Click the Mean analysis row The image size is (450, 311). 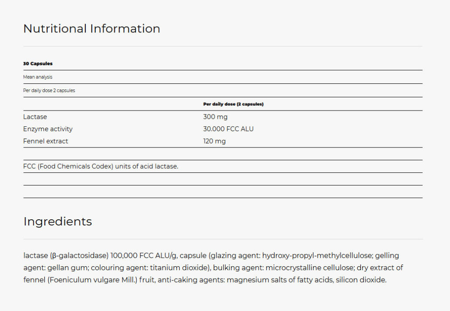point(38,77)
